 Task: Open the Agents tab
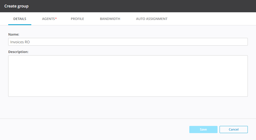pos(48,19)
